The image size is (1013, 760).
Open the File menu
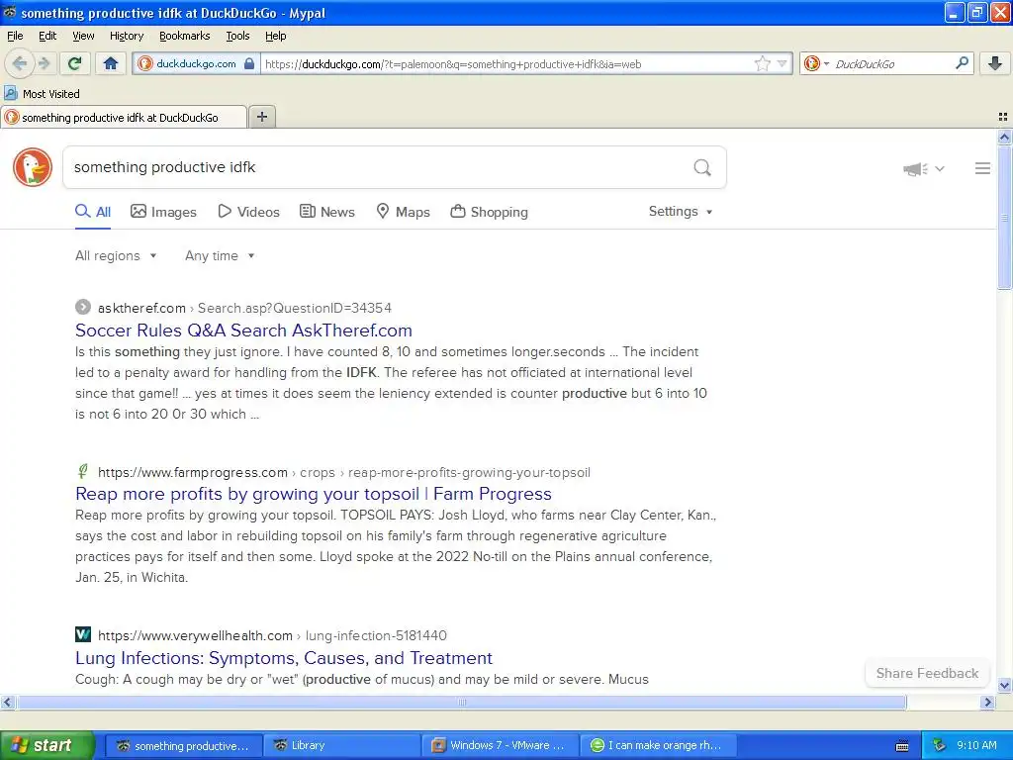(15, 36)
